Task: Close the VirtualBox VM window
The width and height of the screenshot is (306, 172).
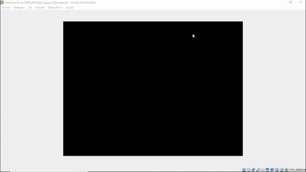Action: pyautogui.click(x=301, y=2)
